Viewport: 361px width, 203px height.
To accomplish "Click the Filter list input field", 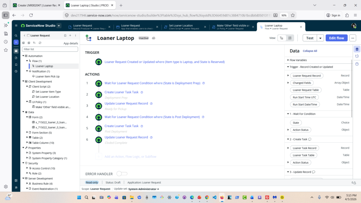I will click(x=50, y=49).
